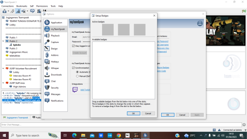This screenshot has width=247, height=139.
Task: Click the Windows Start button
Action: click(4, 135)
